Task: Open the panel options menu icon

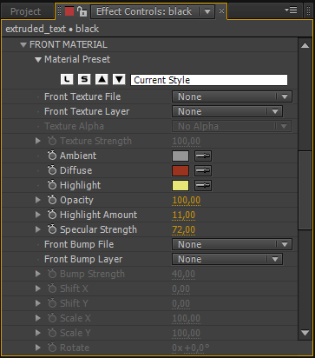Action: pyautogui.click(x=291, y=10)
